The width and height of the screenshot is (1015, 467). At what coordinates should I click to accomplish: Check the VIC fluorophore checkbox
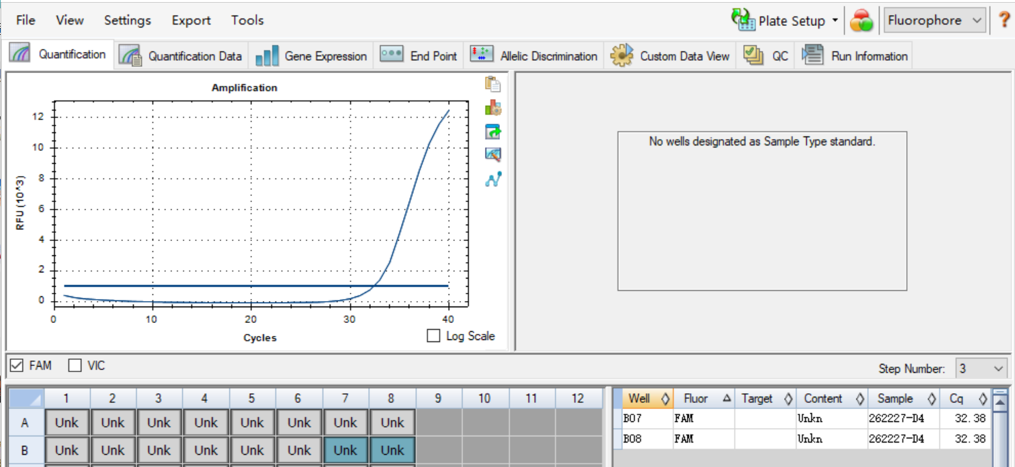74,366
